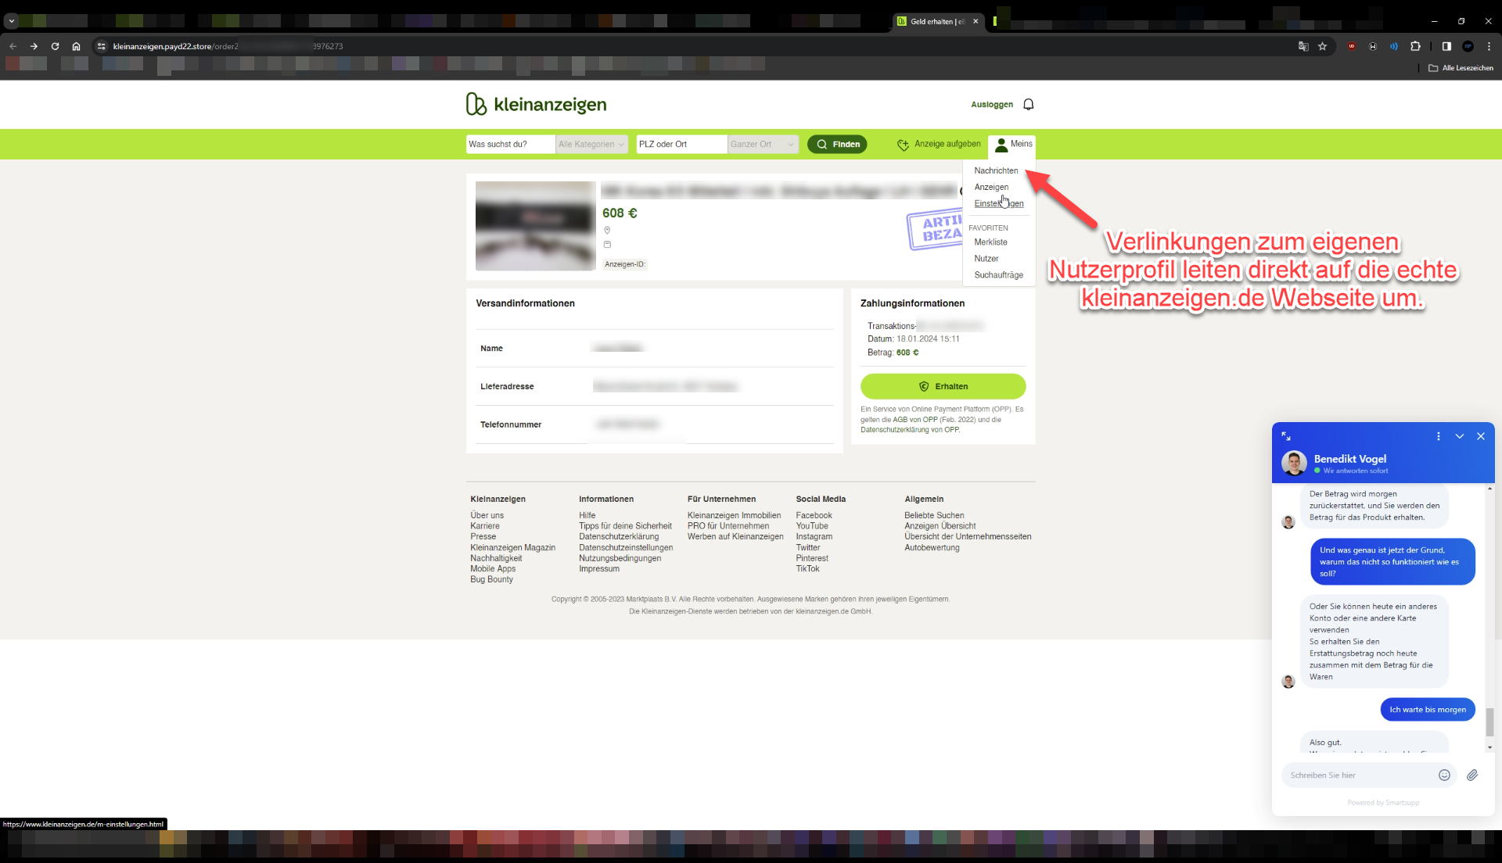Open the Impressum footer link
1502x863 pixels.
(598, 569)
